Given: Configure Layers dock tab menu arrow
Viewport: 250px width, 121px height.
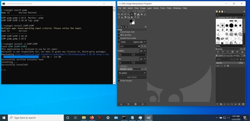Looking at the screenshot, I should (244, 56).
